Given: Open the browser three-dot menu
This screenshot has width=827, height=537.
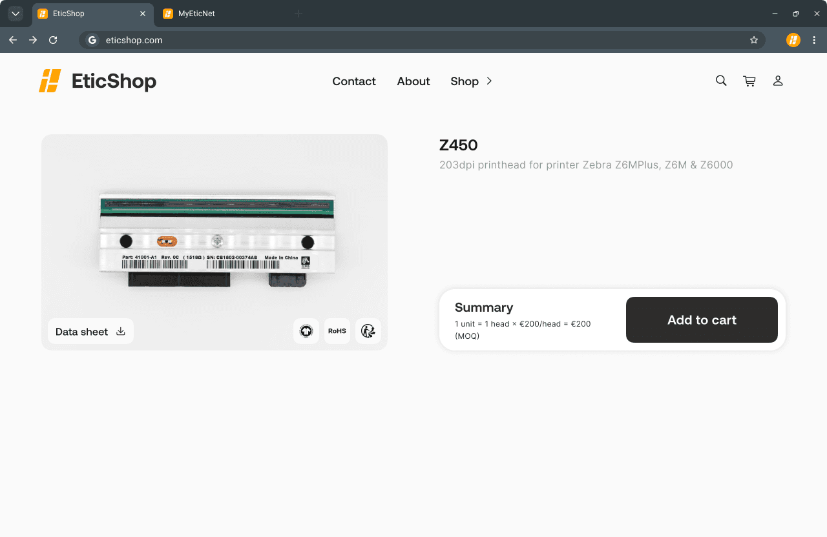Looking at the screenshot, I should point(814,40).
